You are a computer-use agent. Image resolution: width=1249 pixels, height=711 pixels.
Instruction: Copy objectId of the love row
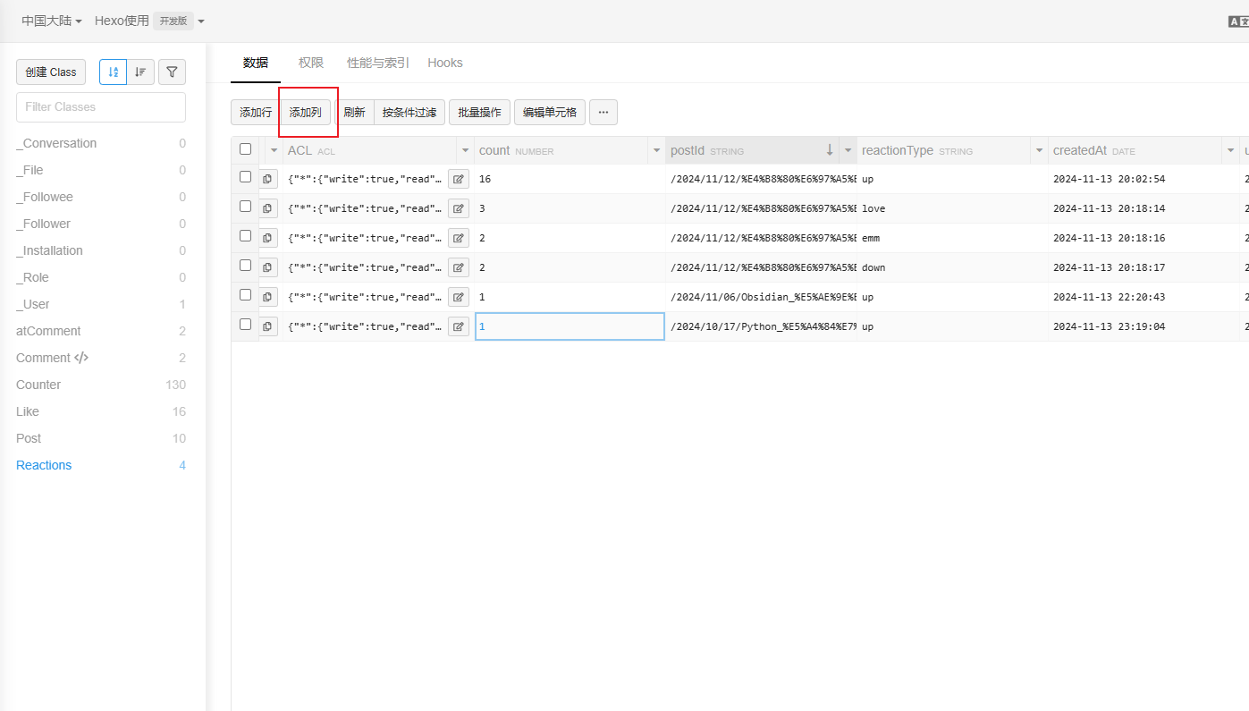tap(267, 208)
